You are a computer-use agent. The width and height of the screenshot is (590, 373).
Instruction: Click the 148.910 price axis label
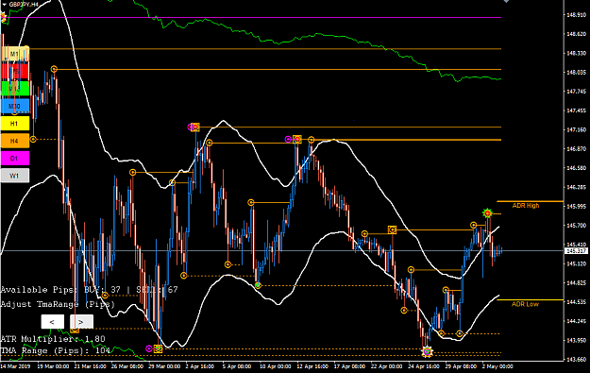point(576,15)
